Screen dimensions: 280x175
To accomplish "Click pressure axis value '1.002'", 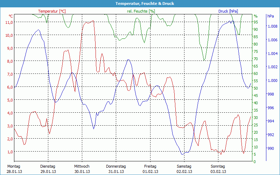I will pyautogui.click(x=272, y=67).
